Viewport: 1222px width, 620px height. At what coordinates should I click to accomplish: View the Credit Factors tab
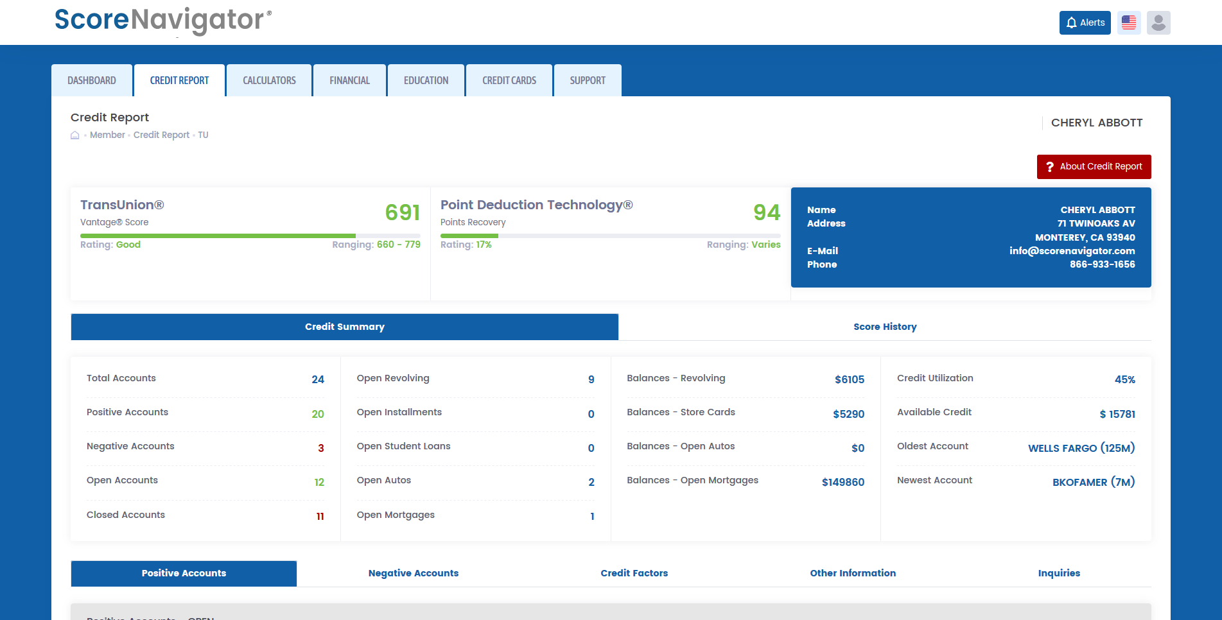tap(634, 573)
